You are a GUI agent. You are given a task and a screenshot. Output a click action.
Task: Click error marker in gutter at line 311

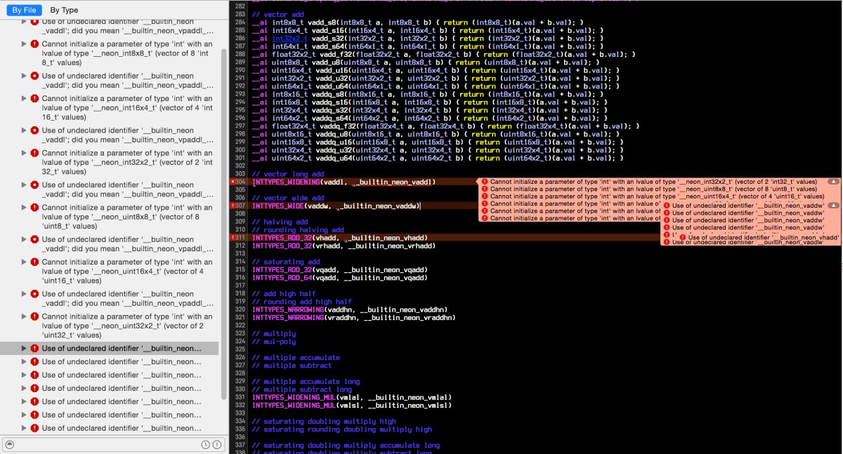[x=233, y=238]
